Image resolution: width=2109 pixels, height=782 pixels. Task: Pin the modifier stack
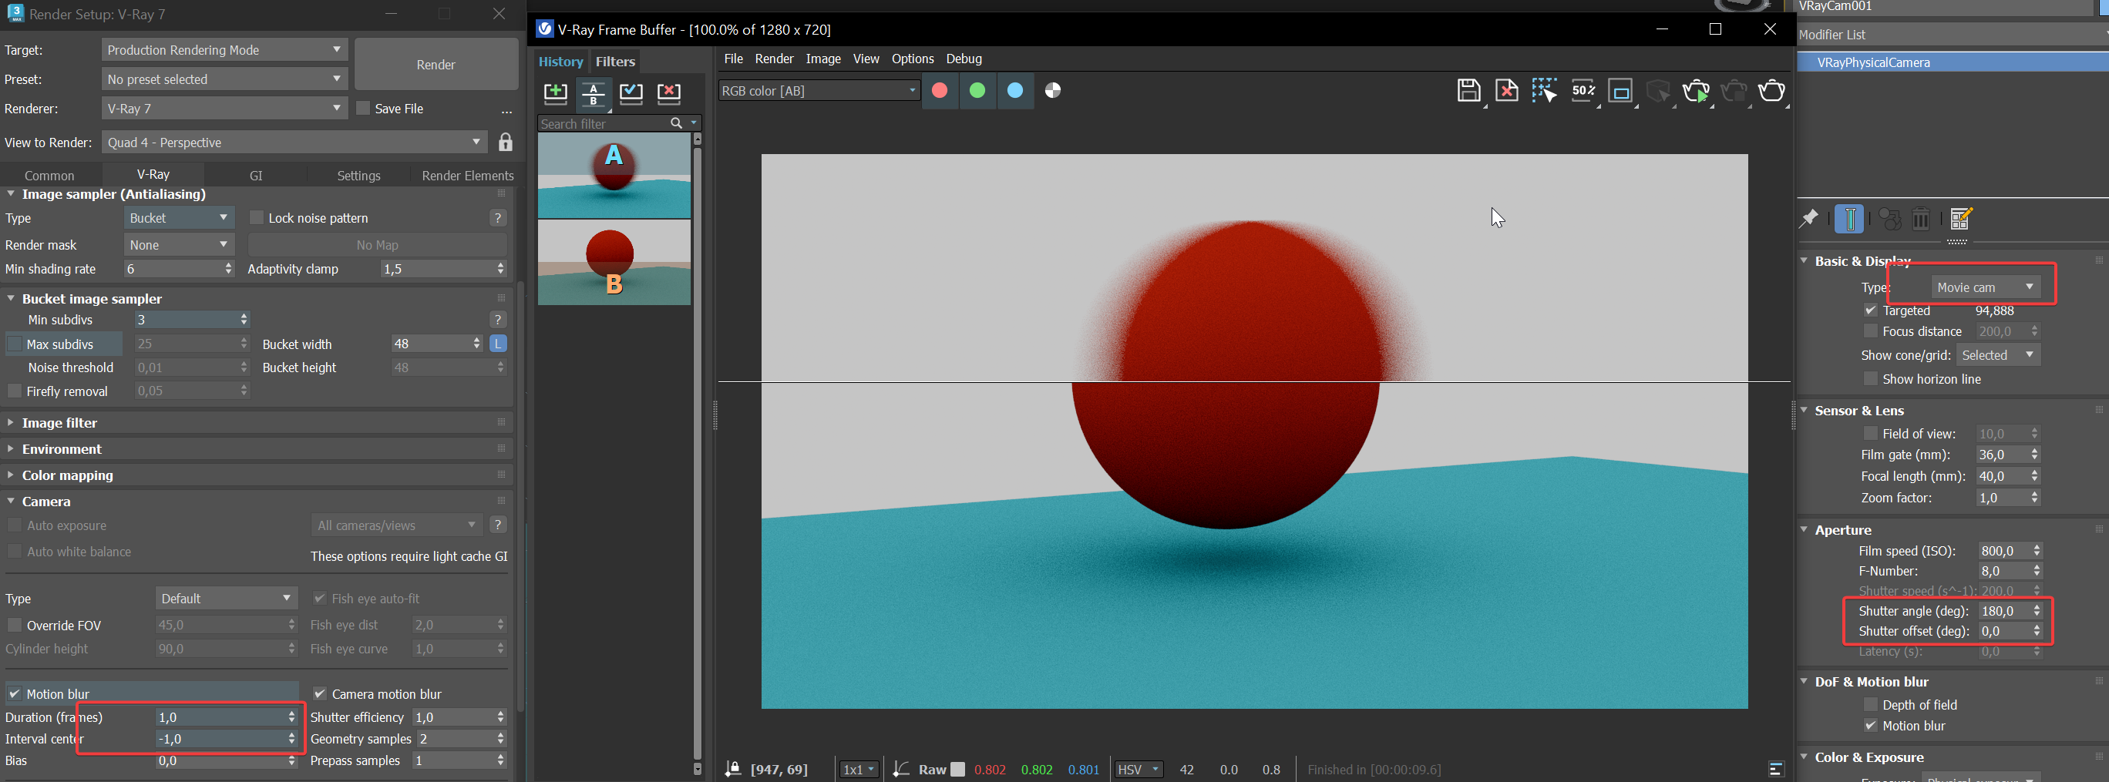[1809, 218]
